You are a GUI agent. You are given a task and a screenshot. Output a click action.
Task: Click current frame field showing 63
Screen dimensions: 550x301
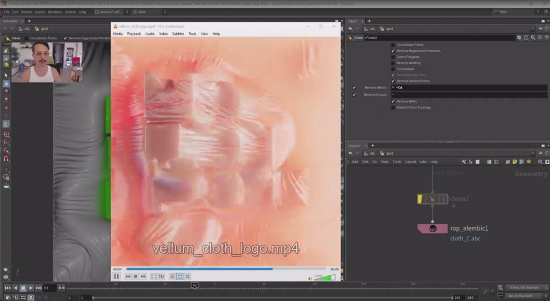tap(49, 288)
